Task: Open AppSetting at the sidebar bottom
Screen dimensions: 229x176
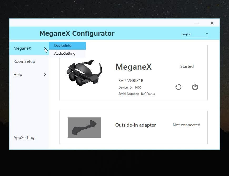Action: 24,138
